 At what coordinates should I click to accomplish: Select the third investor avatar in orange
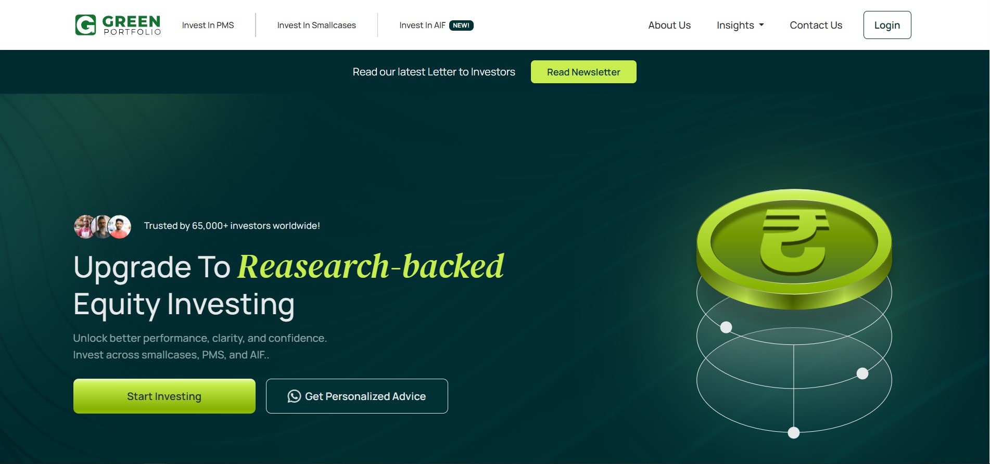(x=120, y=226)
